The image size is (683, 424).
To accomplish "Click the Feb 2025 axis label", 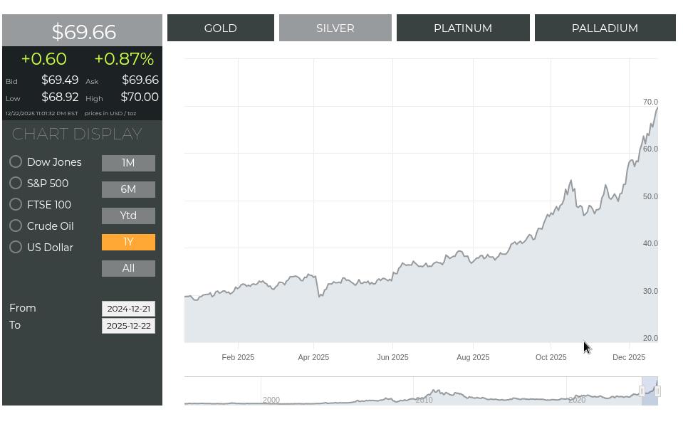I will 238,357.
